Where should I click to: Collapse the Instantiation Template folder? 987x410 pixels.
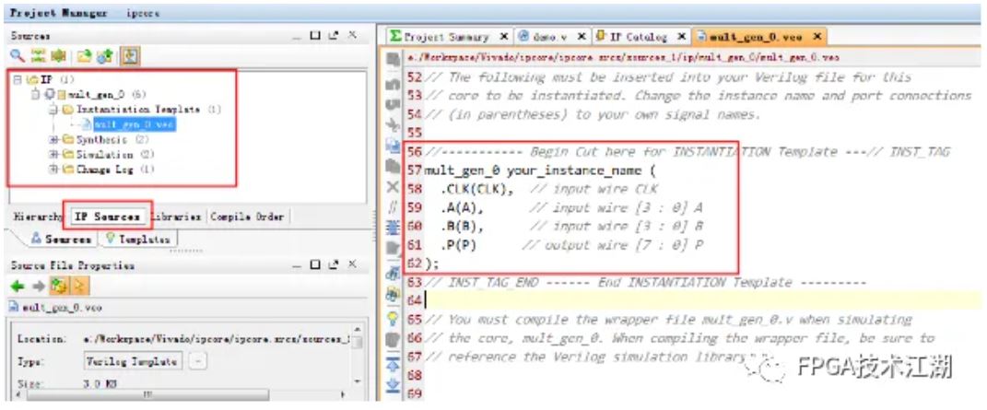point(54,110)
